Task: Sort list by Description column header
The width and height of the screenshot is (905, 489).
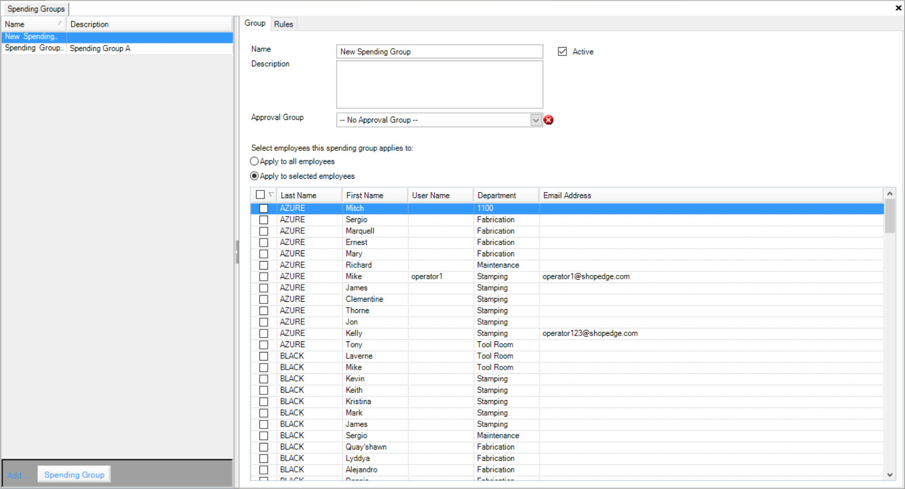Action: tap(149, 24)
